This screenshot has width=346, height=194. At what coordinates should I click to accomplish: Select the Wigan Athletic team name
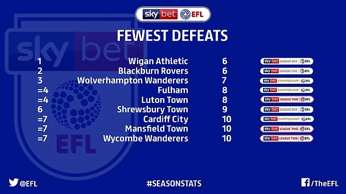tap(158, 61)
